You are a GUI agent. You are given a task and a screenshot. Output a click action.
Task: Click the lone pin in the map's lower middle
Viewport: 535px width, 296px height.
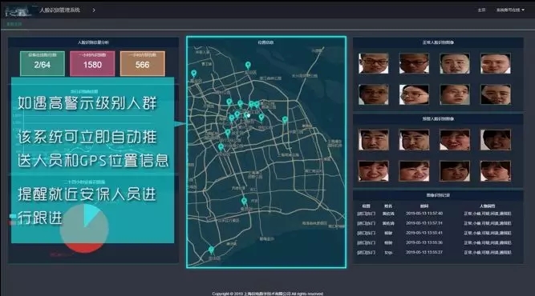tap(244, 201)
